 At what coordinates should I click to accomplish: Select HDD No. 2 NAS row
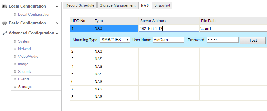coord(168,51)
